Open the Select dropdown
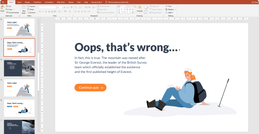This screenshot has height=134, width=259. (x=169, y=13)
